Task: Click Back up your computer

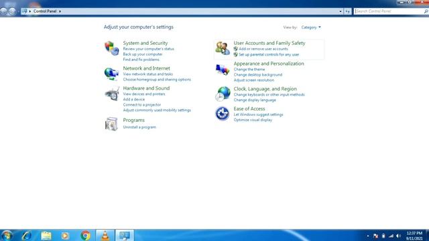Action: [143, 54]
